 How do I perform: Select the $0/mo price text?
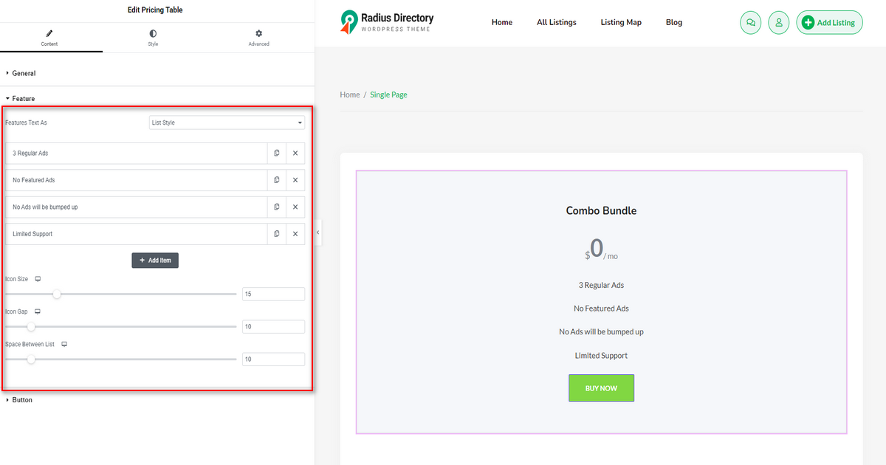(x=601, y=249)
